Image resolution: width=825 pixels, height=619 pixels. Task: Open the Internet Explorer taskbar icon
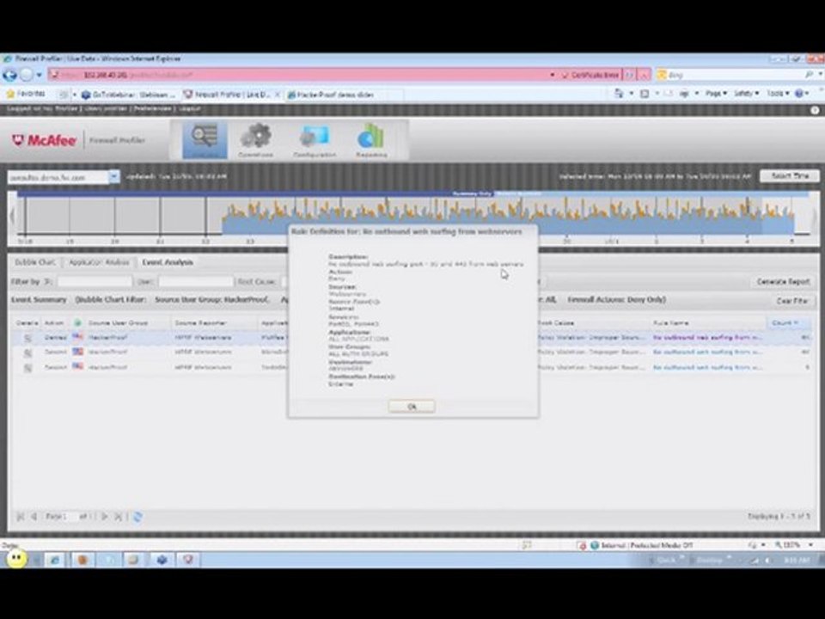pyautogui.click(x=55, y=560)
